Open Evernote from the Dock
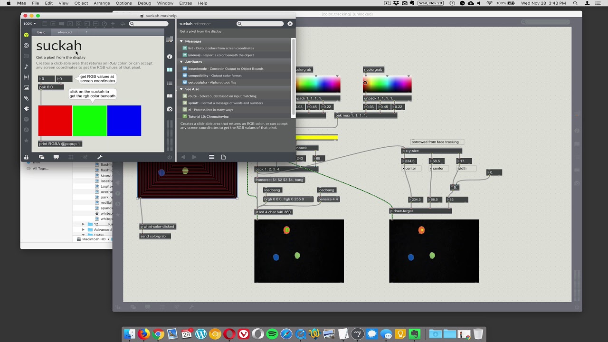Image resolution: width=608 pixels, height=342 pixels. pyautogui.click(x=415, y=334)
